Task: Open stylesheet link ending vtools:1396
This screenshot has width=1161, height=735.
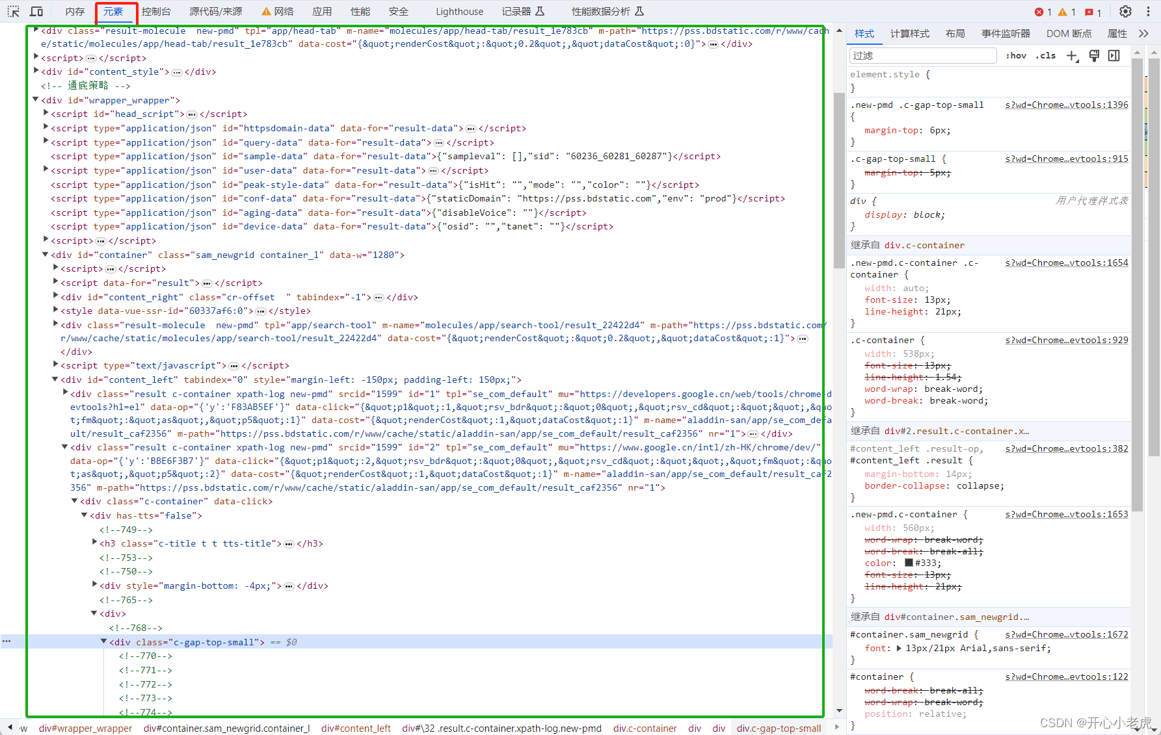Action: (1067, 105)
